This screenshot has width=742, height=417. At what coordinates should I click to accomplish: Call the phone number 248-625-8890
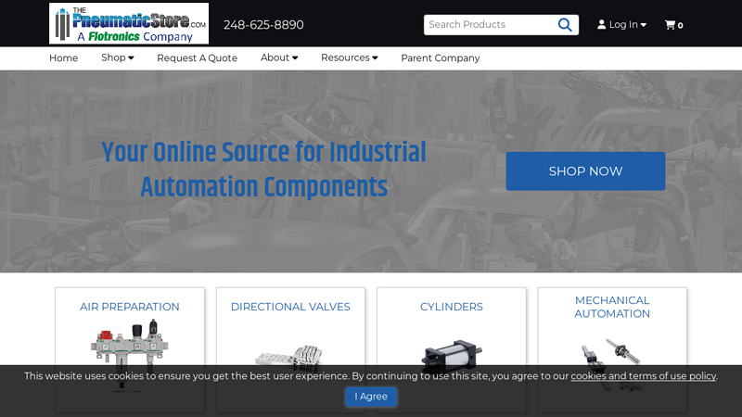click(x=263, y=25)
